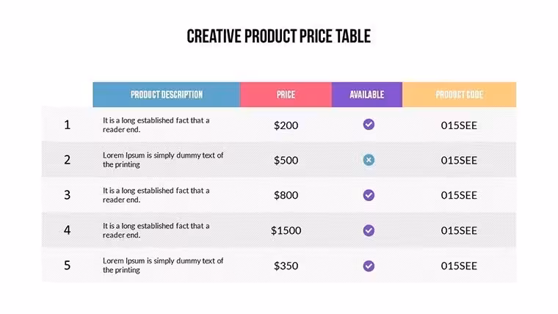Click the purple checkmark icon in row 1
The width and height of the screenshot is (558, 314).
coord(369,125)
